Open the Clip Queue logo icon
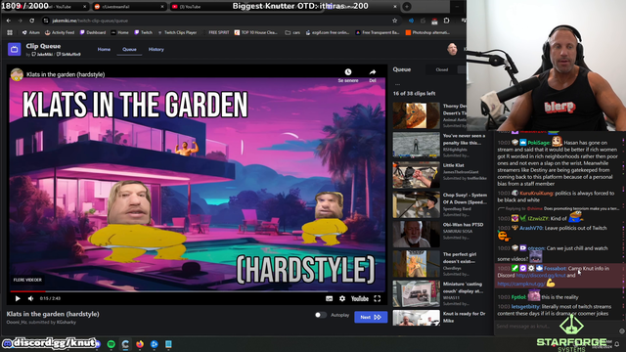The width and height of the screenshot is (626, 352). pyautogui.click(x=15, y=50)
